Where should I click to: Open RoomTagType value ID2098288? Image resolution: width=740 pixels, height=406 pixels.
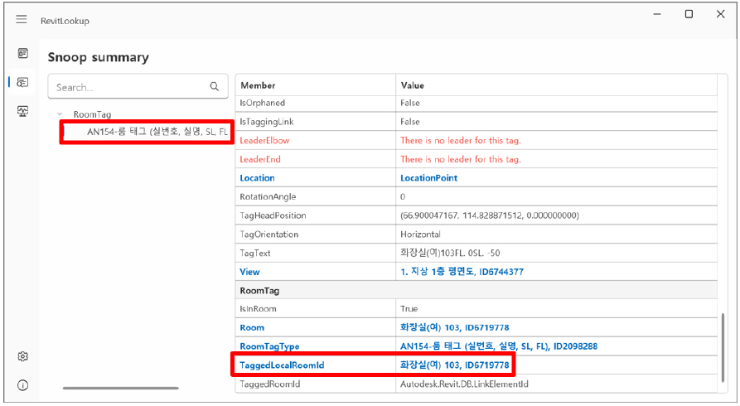(x=499, y=346)
